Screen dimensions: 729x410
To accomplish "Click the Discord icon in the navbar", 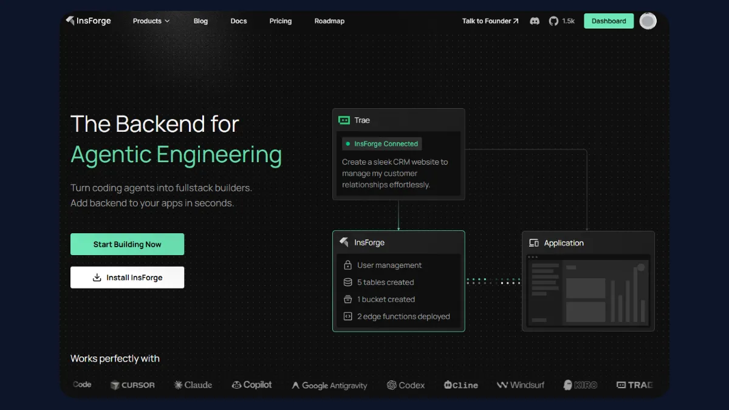I will (535, 21).
